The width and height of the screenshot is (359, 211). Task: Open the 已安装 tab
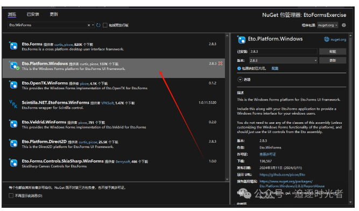click(x=33, y=15)
